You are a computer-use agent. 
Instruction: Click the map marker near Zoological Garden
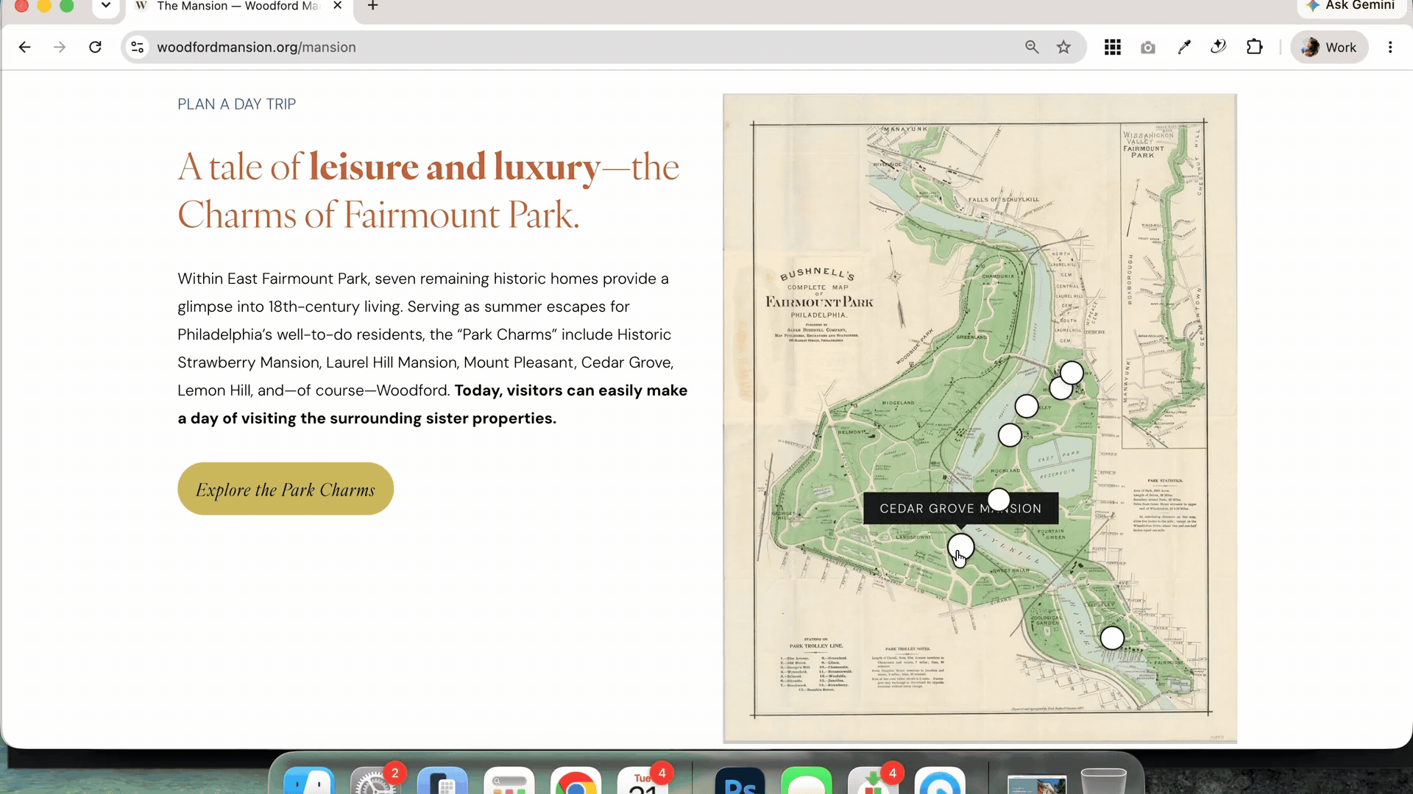click(x=1112, y=637)
